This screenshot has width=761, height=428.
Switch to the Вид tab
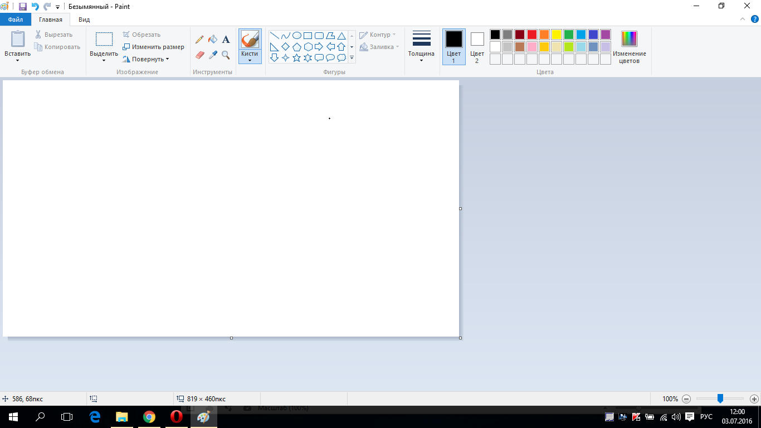84,20
